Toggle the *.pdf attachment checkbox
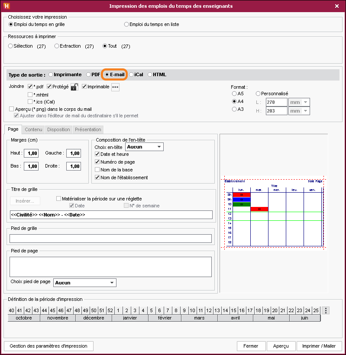Viewport: 346px width, 355px height. pyautogui.click(x=30, y=87)
